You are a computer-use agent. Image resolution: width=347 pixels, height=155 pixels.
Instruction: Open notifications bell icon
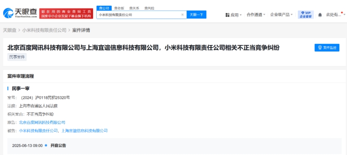[x=320, y=15]
